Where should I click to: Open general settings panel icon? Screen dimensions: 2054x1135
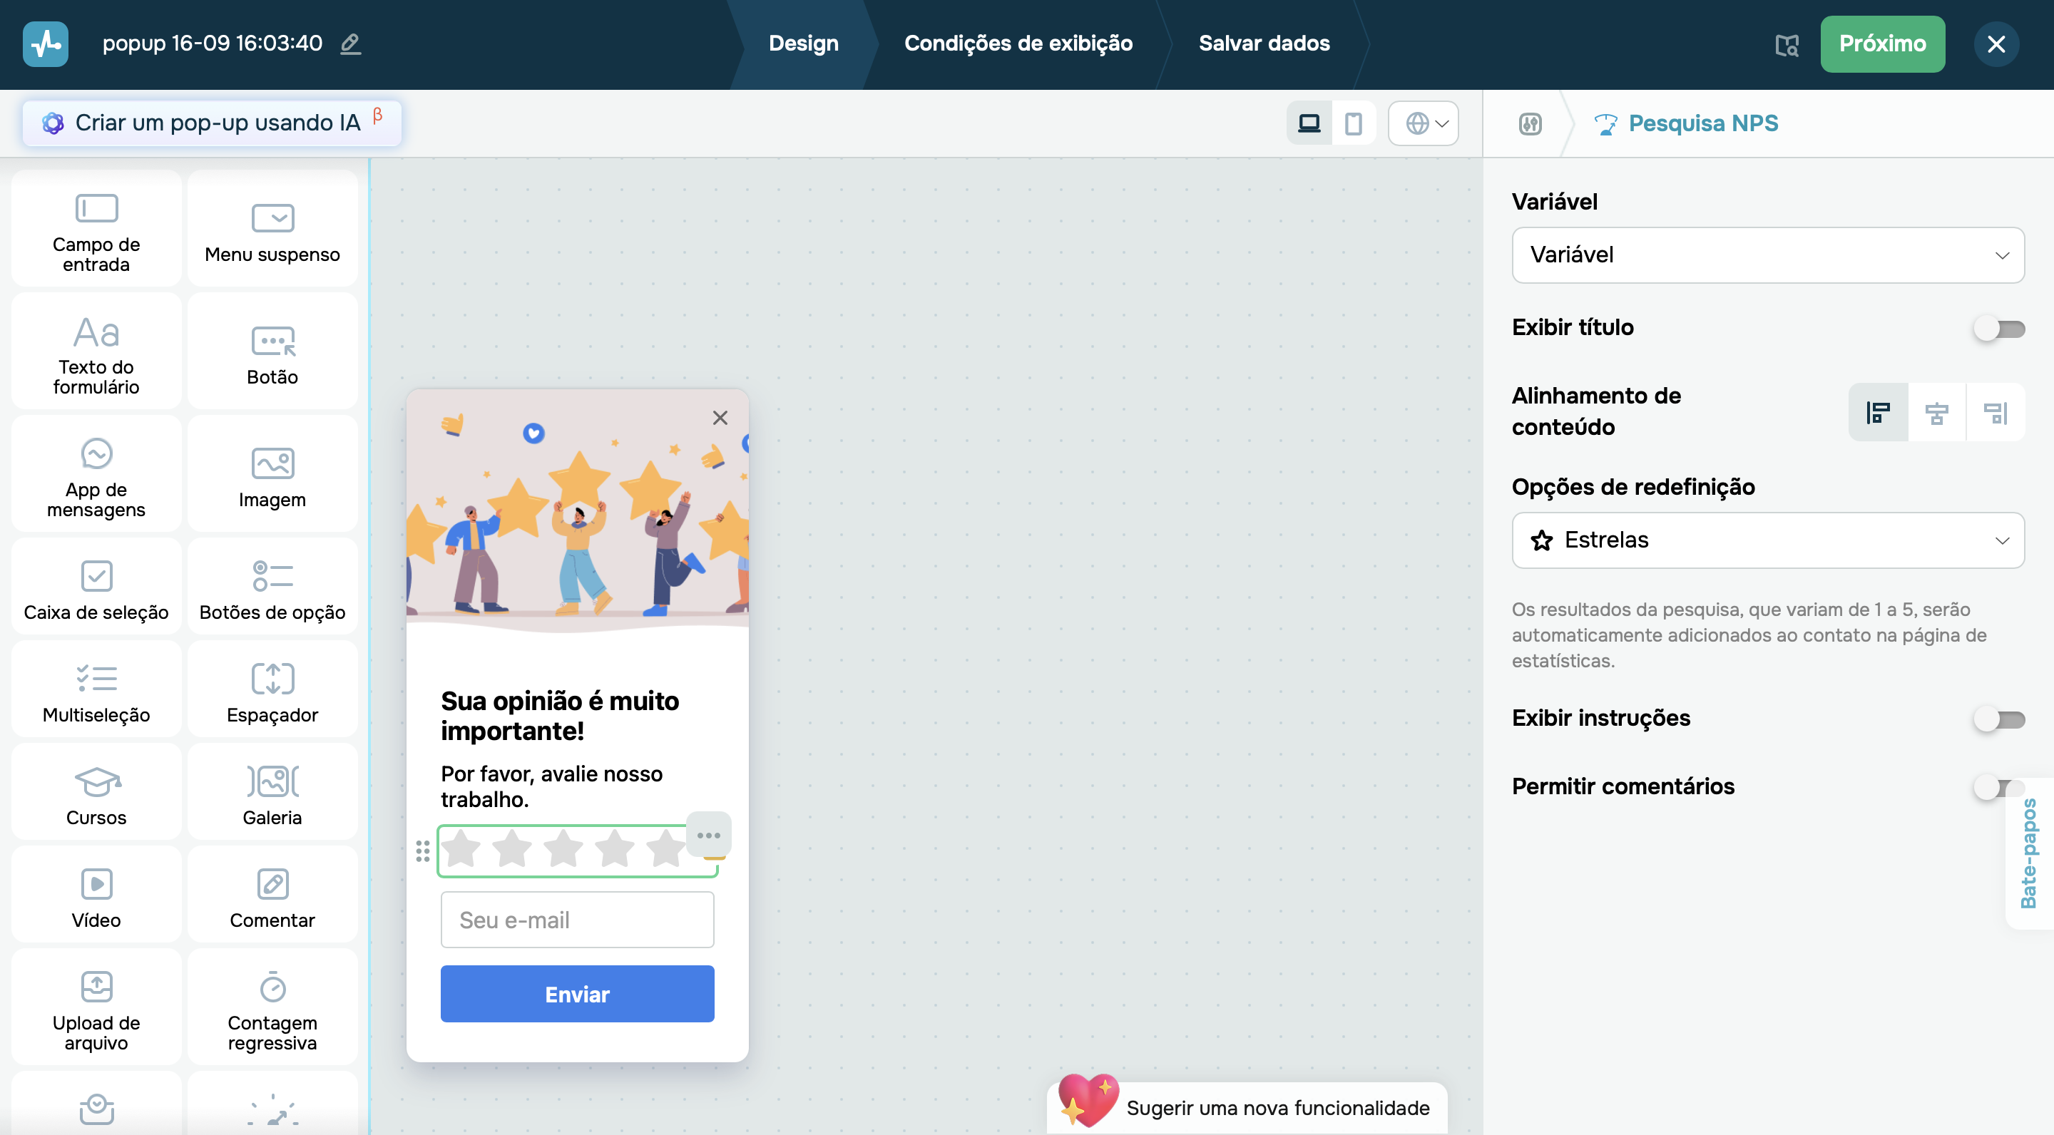tap(1529, 123)
